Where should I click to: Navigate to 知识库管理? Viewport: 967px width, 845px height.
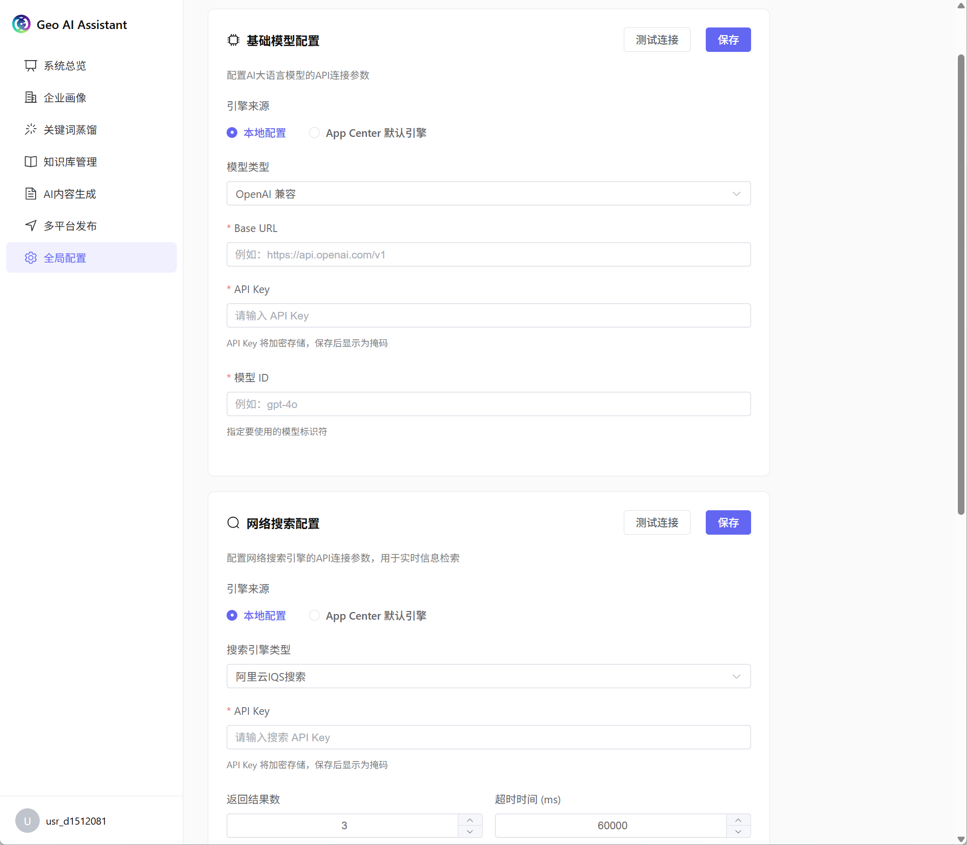(x=91, y=162)
